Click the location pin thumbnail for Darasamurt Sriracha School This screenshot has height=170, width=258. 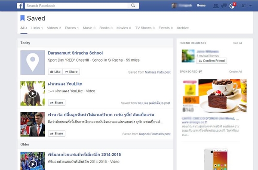coord(33,62)
